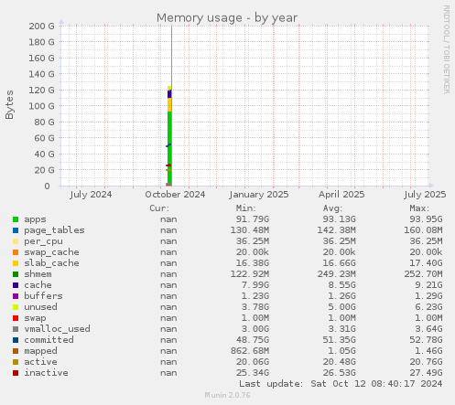
Task: Click the 'Munin 2.0.76' footer text
Action: (227, 395)
